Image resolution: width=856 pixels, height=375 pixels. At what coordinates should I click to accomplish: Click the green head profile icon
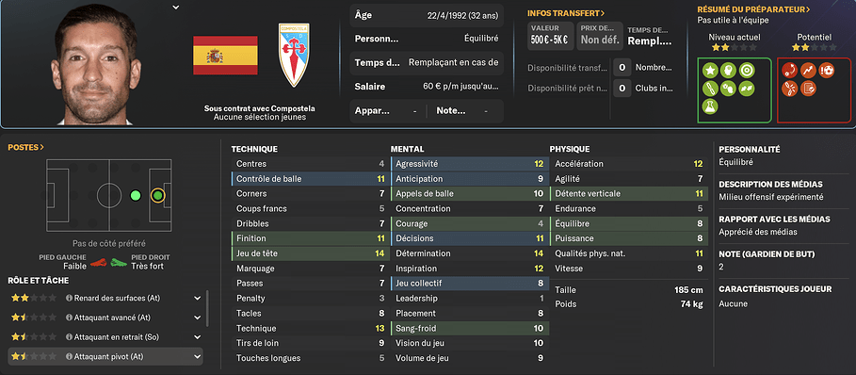click(x=728, y=71)
